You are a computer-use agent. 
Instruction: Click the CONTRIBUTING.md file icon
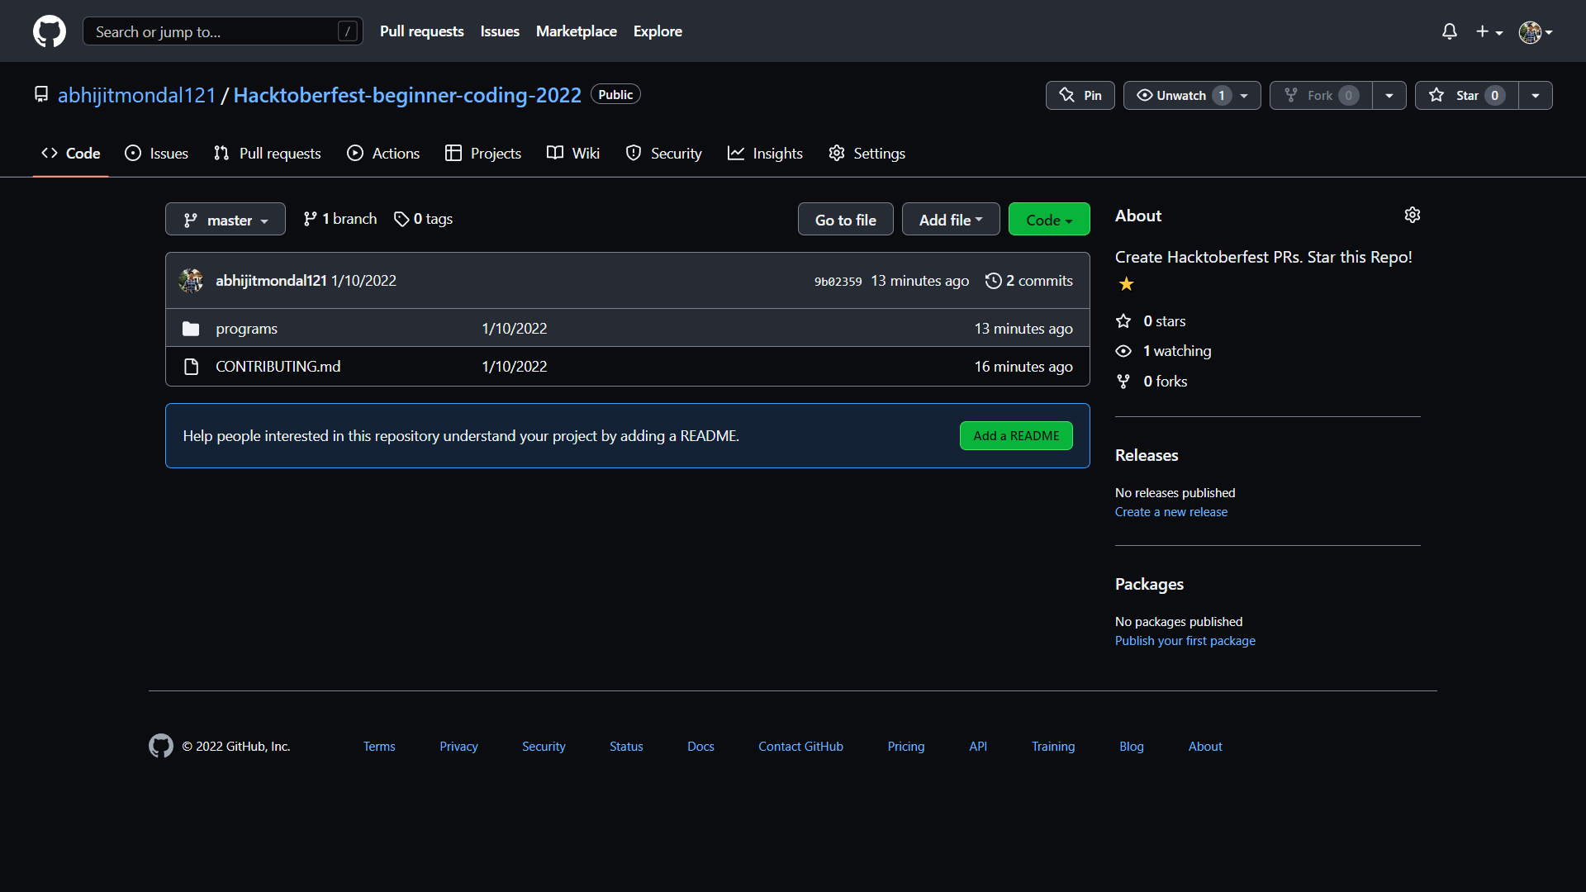(191, 367)
